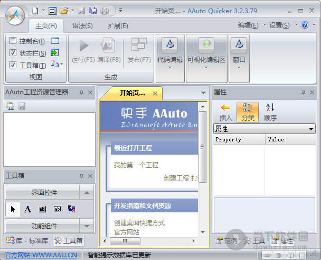The width and height of the screenshot is (321, 260).
Task: Open the AAuto application logo menu
Action: pyautogui.click(x=15, y=15)
